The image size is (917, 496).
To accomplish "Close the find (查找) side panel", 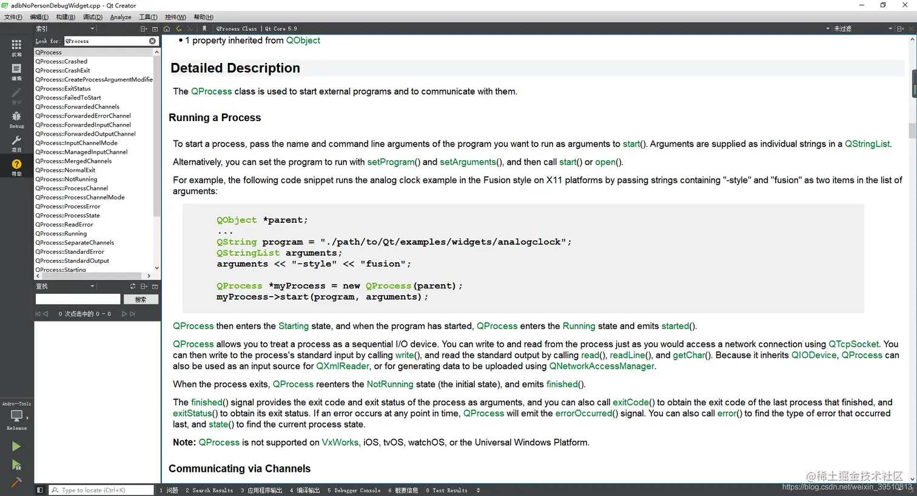I will pos(155,286).
